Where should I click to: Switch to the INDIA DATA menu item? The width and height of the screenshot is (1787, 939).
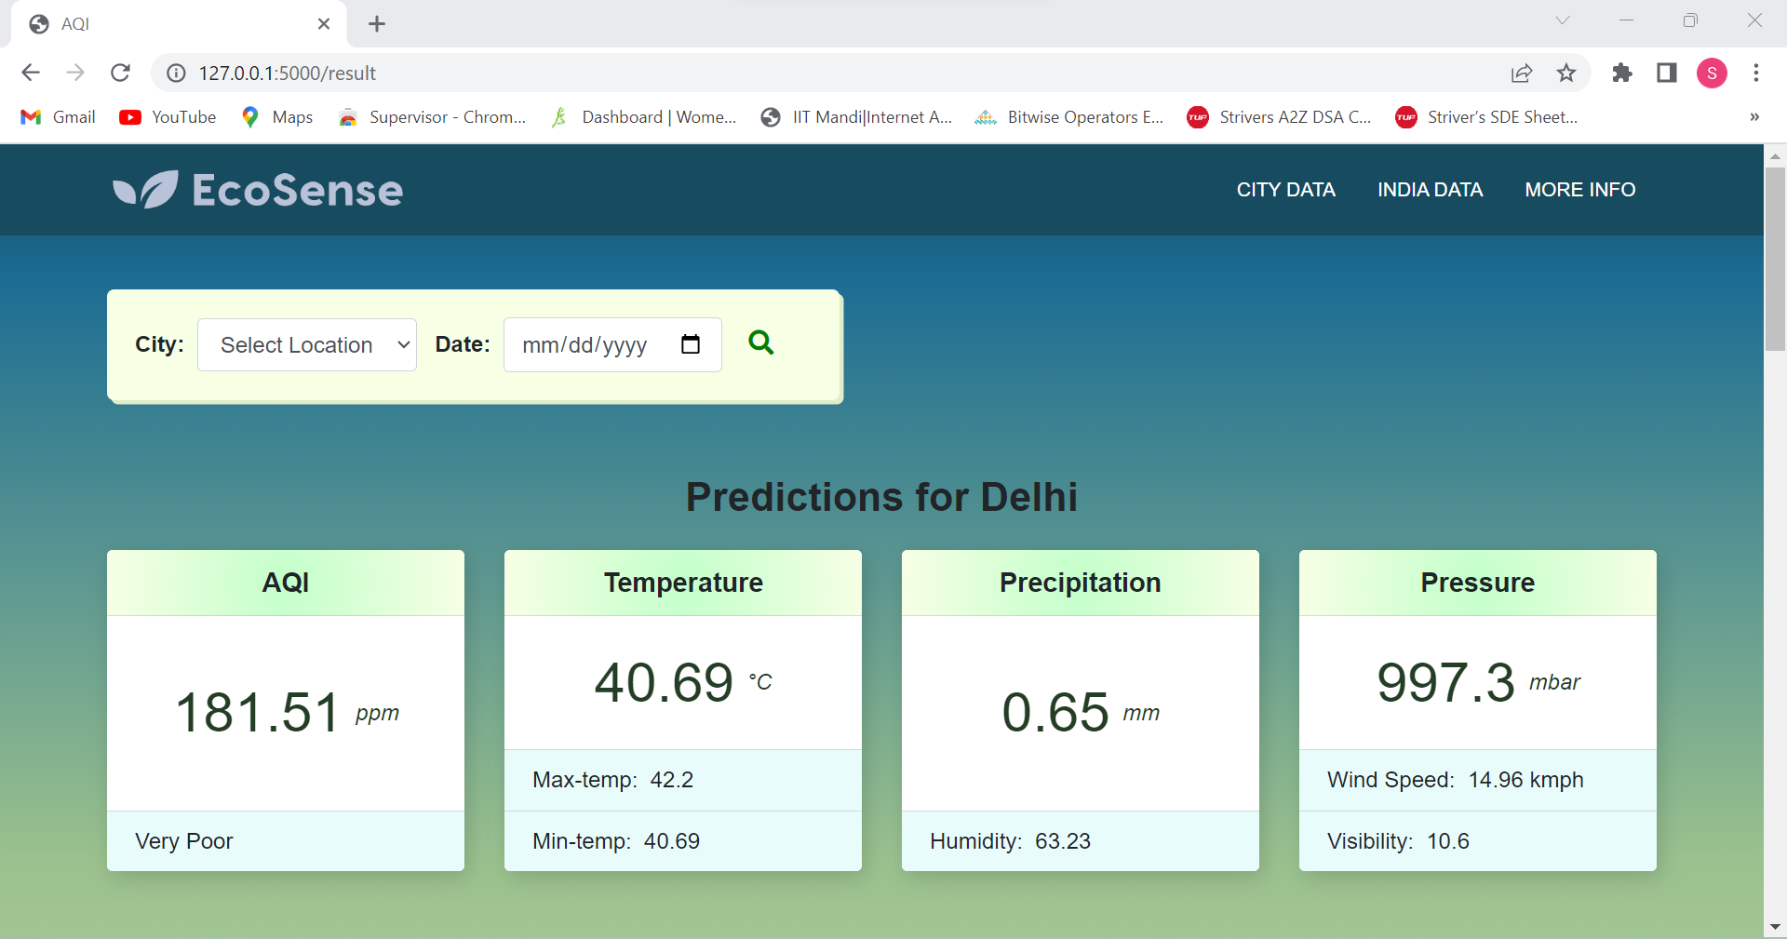(x=1431, y=189)
